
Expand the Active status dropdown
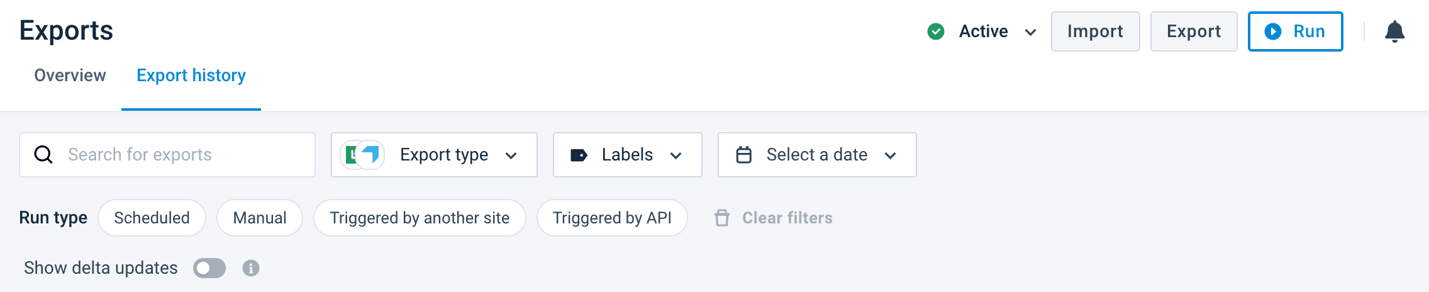click(1030, 32)
